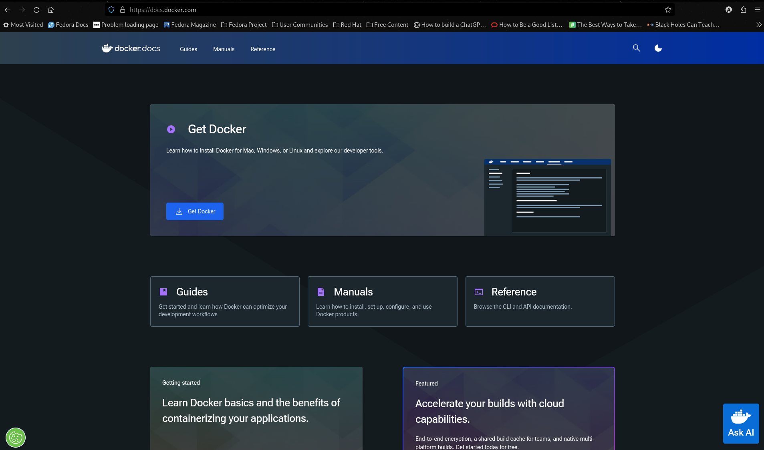Show site security lock information
Image resolution: width=764 pixels, height=450 pixels.
(x=123, y=10)
